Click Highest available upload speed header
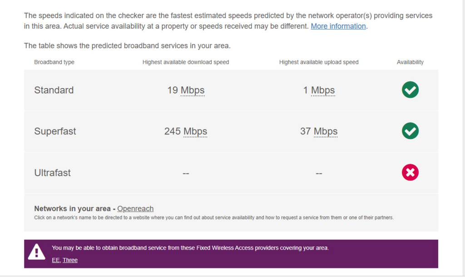This screenshot has width=465, height=277. [x=319, y=62]
